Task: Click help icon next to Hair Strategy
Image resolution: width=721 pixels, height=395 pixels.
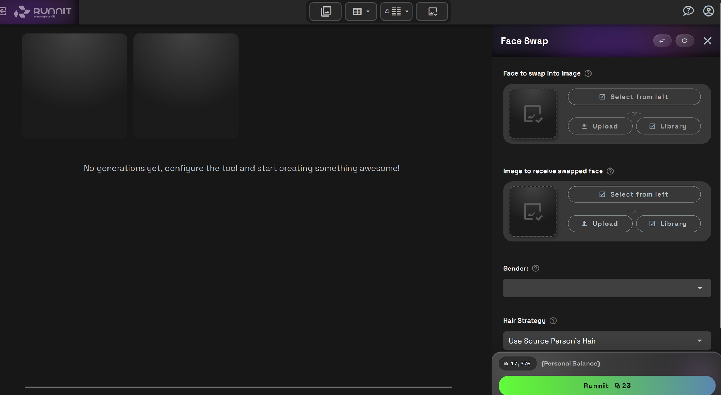Action: (x=553, y=320)
